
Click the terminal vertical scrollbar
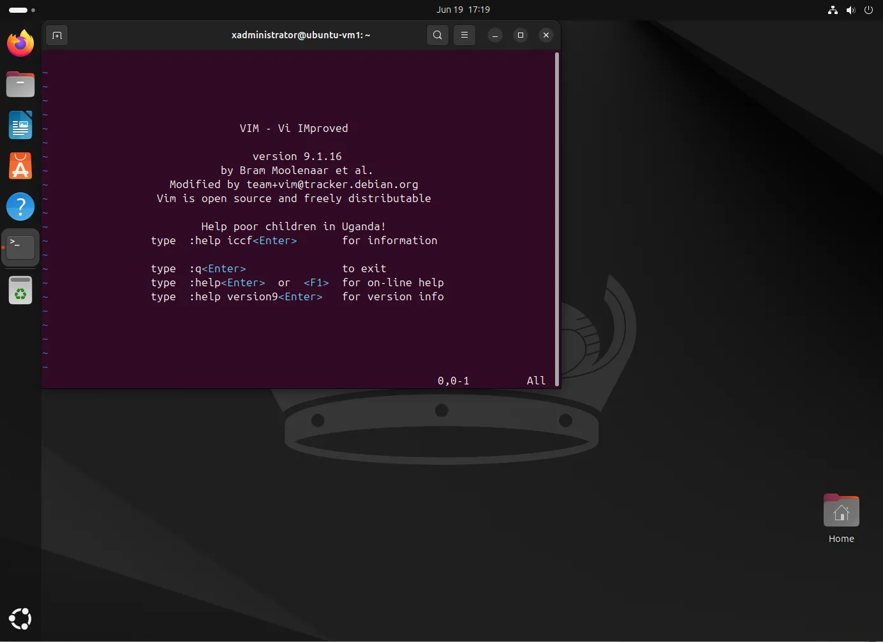pos(557,219)
